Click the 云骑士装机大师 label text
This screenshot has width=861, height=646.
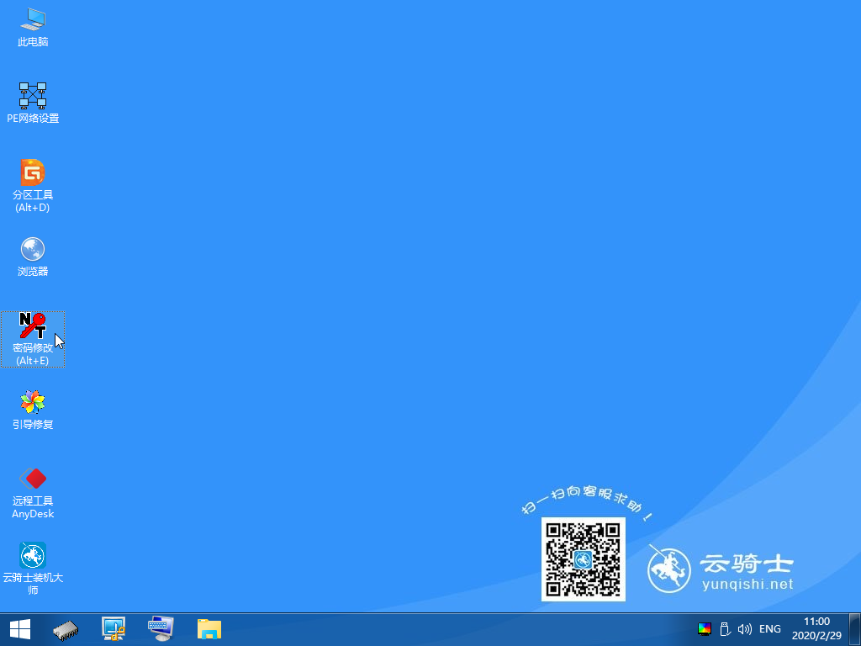33,584
